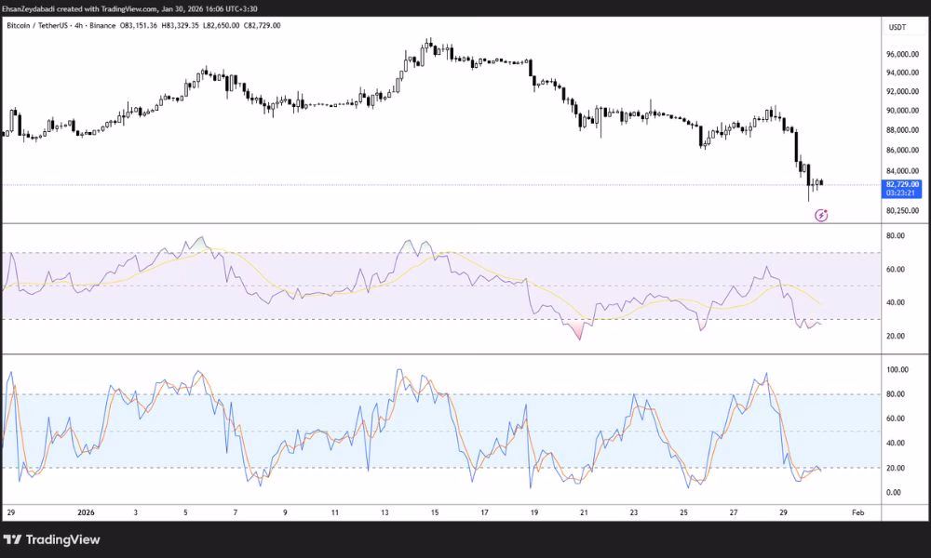Image resolution: width=931 pixels, height=558 pixels.
Task: Click the candle countdown timer 03:23:21
Action: (x=902, y=193)
